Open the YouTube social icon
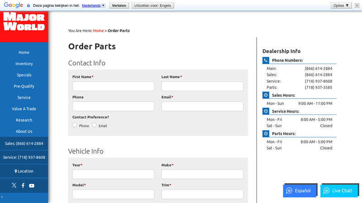The image size is (362, 203). [x=32, y=185]
